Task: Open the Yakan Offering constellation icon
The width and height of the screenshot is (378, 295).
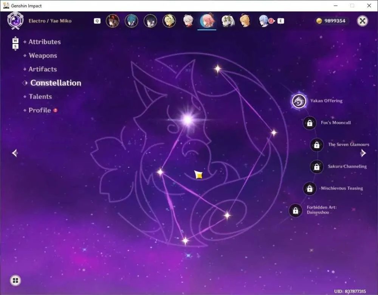Action: click(x=299, y=101)
